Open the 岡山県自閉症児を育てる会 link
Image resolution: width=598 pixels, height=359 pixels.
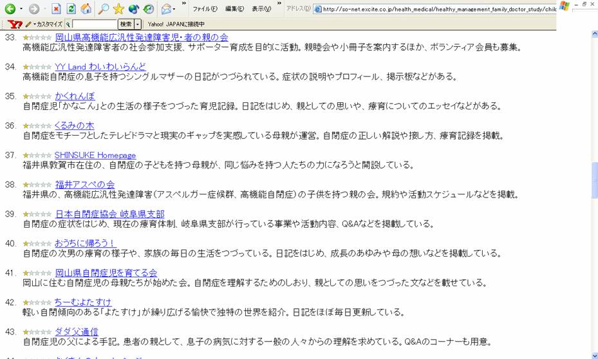pos(106,273)
